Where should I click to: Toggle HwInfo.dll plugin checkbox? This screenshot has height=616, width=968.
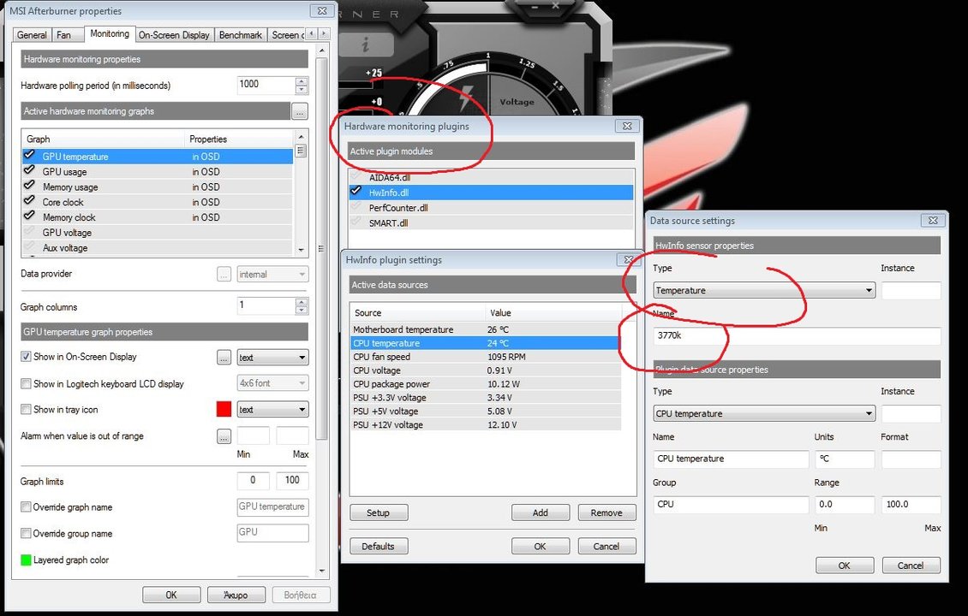(356, 192)
